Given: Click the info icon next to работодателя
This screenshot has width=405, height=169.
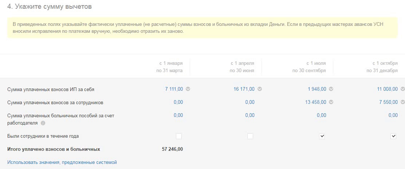Looking at the screenshot, I should point(43,123).
